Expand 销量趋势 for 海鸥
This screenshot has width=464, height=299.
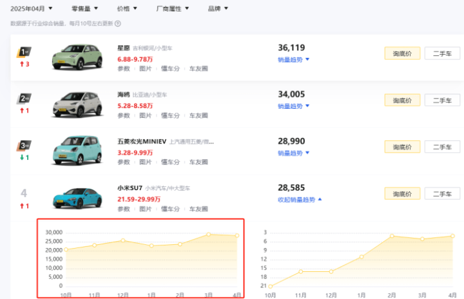[x=294, y=106]
